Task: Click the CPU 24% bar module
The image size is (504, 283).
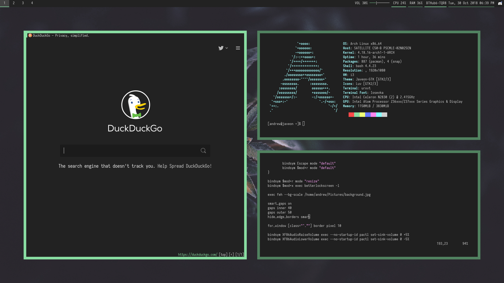Action: pyautogui.click(x=399, y=3)
